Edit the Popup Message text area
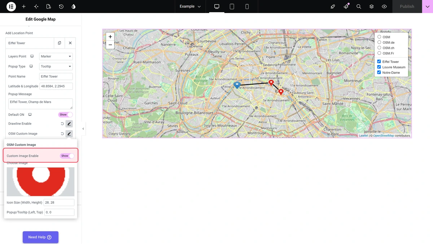Viewport: 433px width, 244px height. pyautogui.click(x=40, y=104)
